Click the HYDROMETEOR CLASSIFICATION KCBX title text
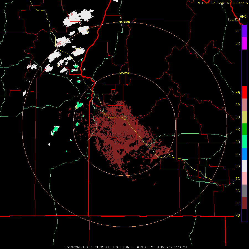This screenshot has width=249, height=249. (x=126, y=247)
